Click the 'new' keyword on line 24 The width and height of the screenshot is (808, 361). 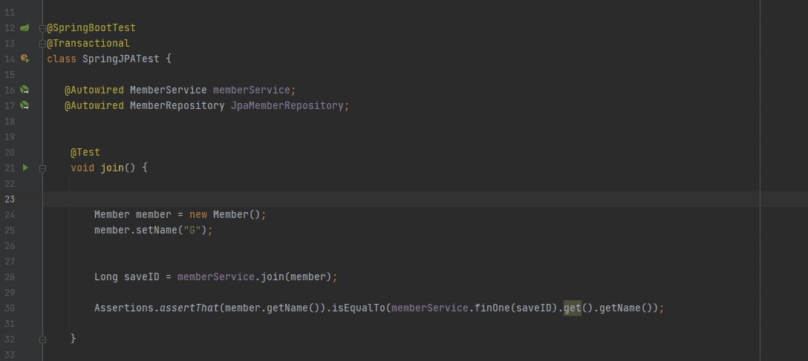(198, 214)
